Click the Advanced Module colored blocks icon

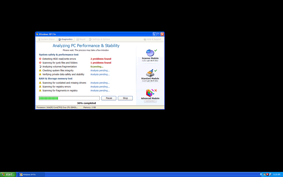click(150, 93)
